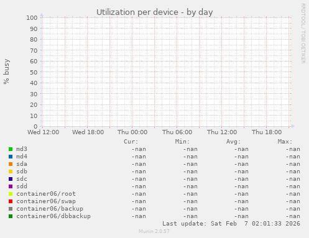The width and height of the screenshot is (309, 238).
Task: Select the container06/dbbackup legend label
Action: 53,216
